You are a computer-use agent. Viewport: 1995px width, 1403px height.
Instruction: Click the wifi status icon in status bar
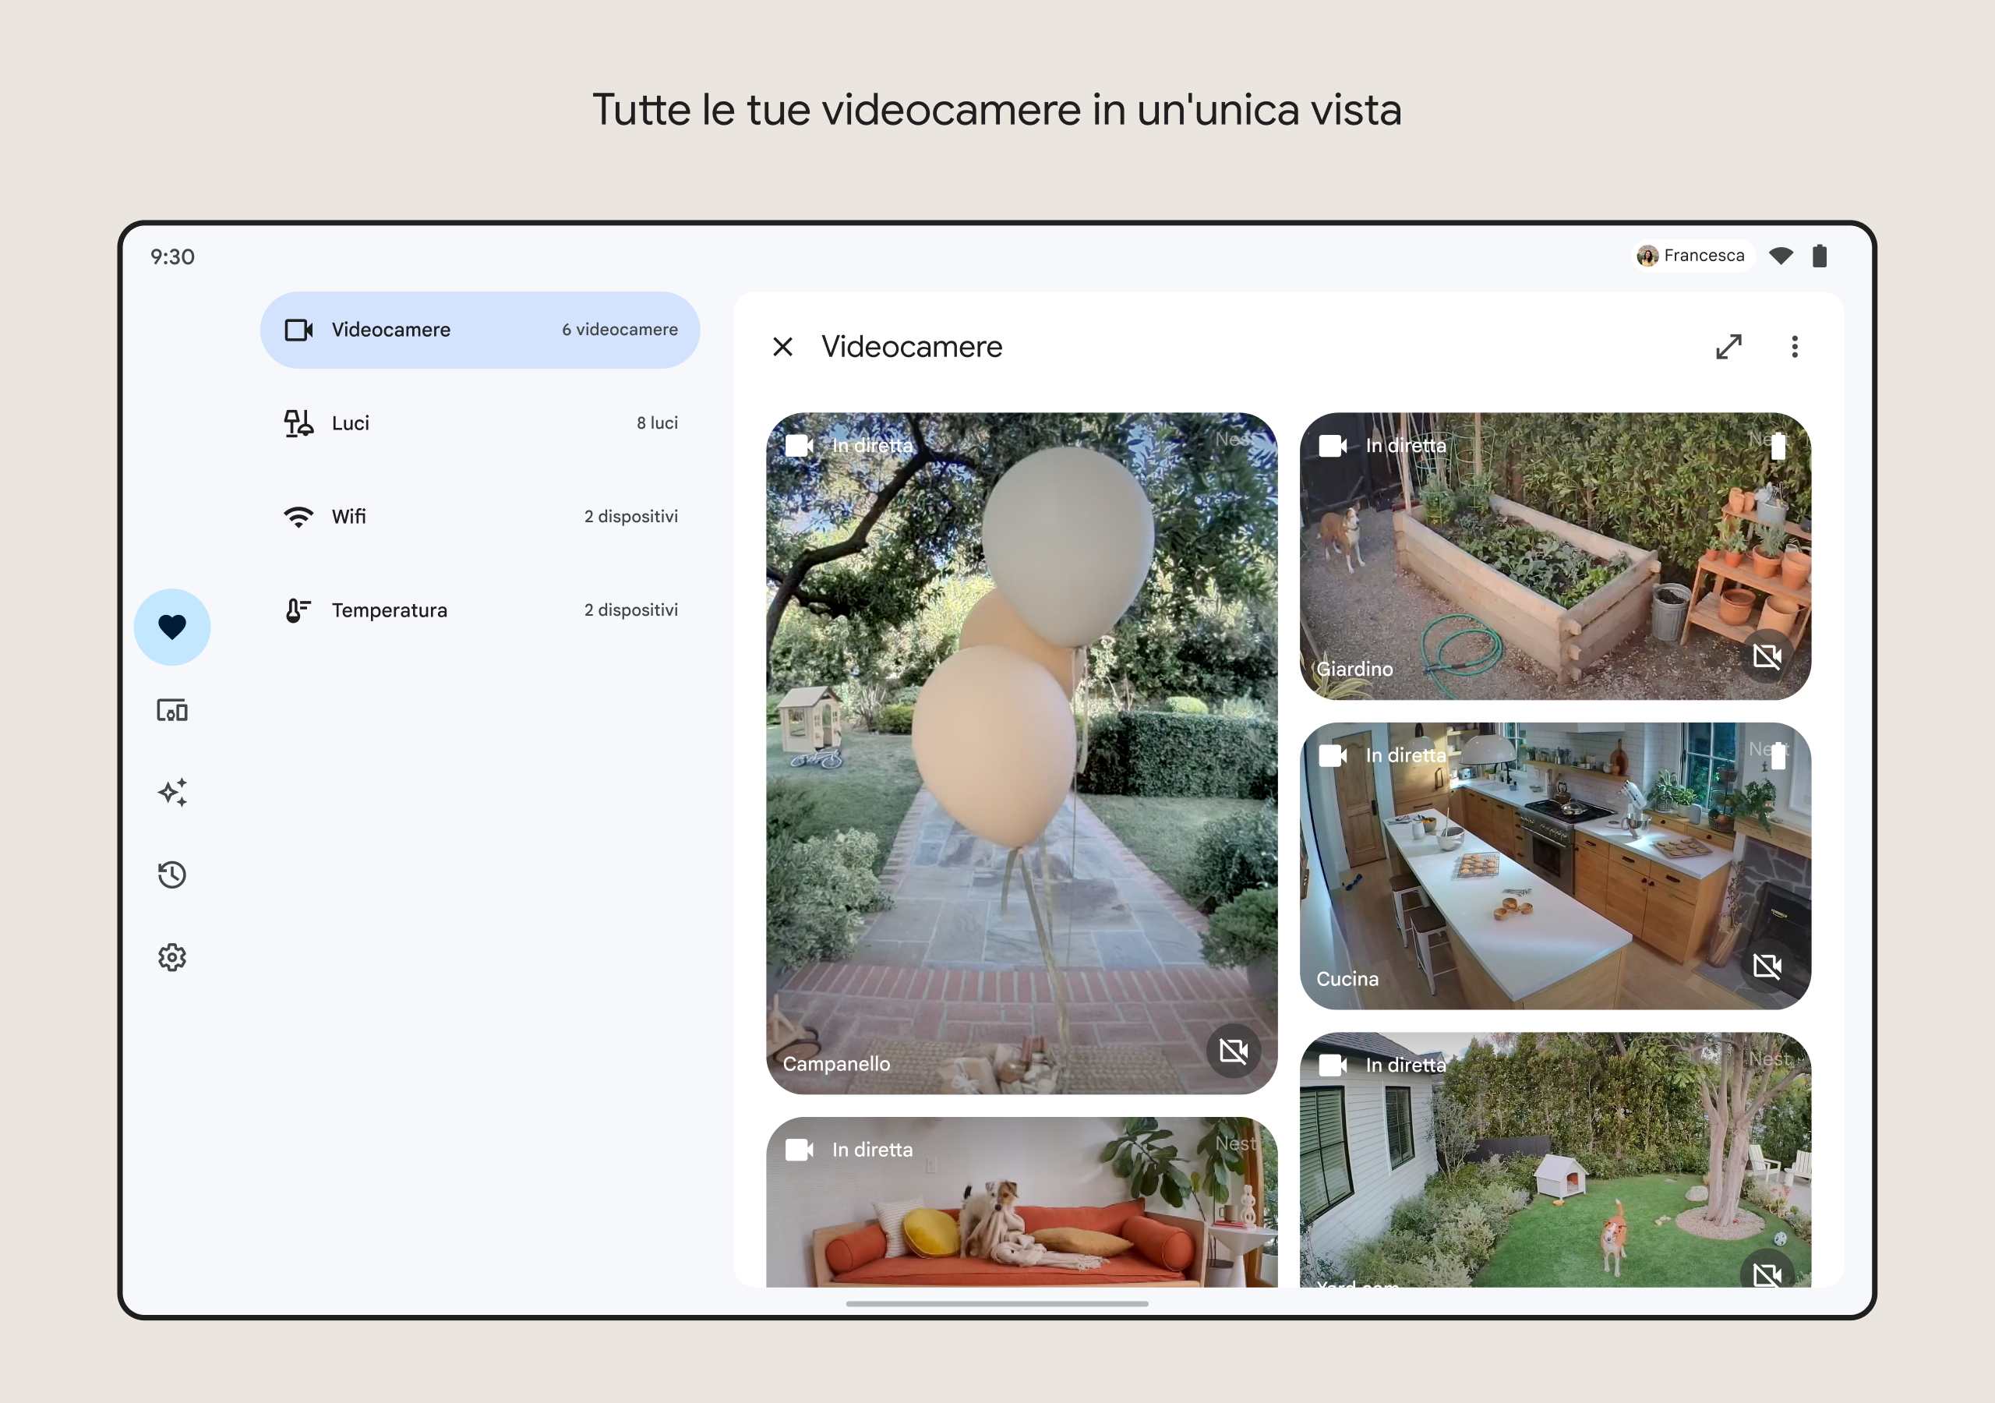pyautogui.click(x=1781, y=256)
